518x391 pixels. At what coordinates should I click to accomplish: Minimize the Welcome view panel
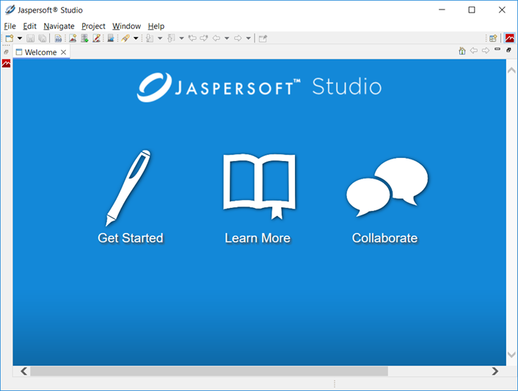497,50
